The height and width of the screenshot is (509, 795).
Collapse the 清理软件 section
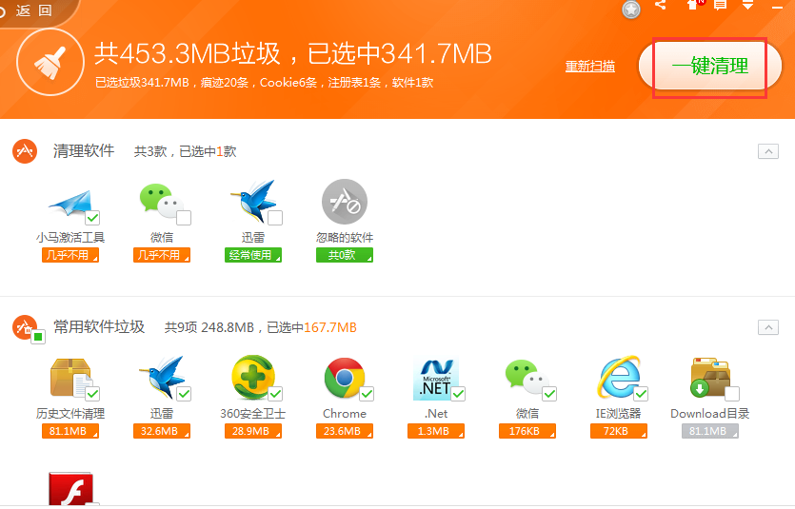(768, 151)
